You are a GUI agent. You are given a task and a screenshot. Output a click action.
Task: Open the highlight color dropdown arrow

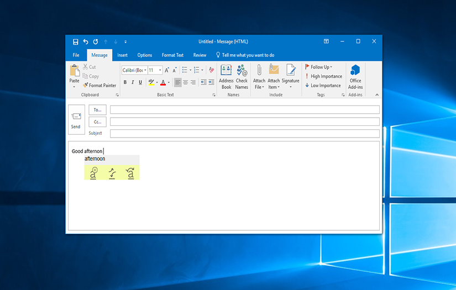(x=157, y=82)
